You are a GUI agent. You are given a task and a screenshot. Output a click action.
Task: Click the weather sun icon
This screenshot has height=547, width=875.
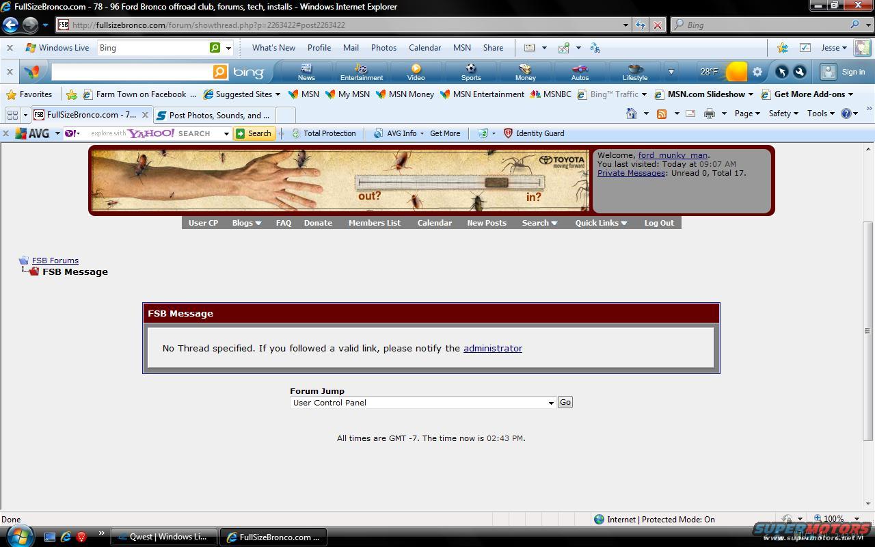tap(736, 72)
